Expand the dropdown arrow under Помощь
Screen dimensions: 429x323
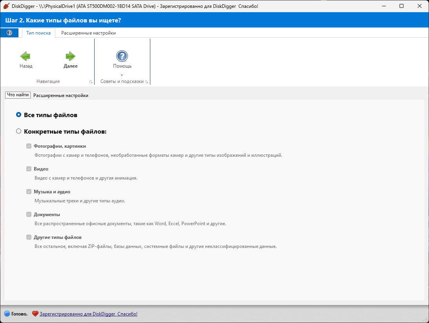pos(122,75)
